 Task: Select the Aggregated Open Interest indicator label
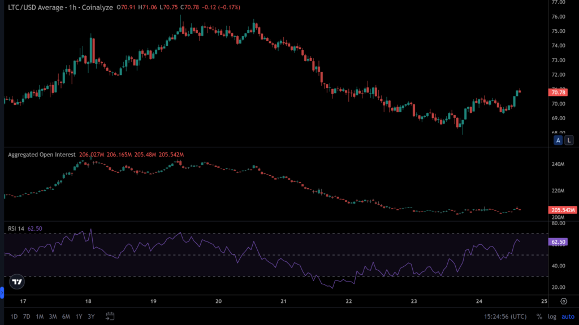41,154
